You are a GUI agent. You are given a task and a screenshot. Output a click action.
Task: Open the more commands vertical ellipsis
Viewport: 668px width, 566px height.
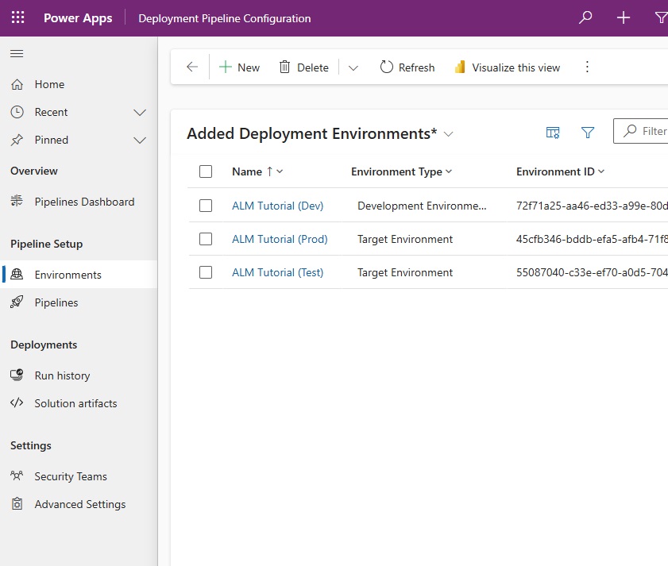click(x=587, y=67)
